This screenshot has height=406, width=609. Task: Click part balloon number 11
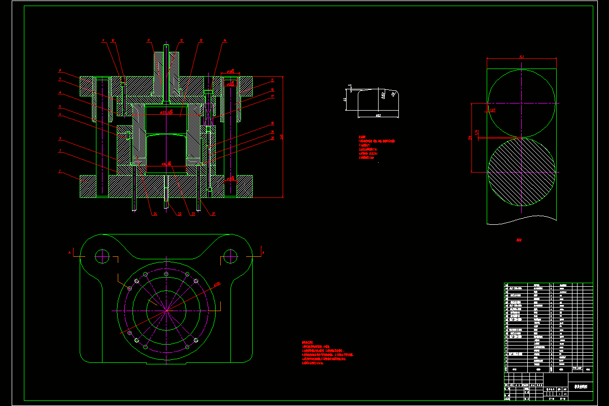[148, 40]
